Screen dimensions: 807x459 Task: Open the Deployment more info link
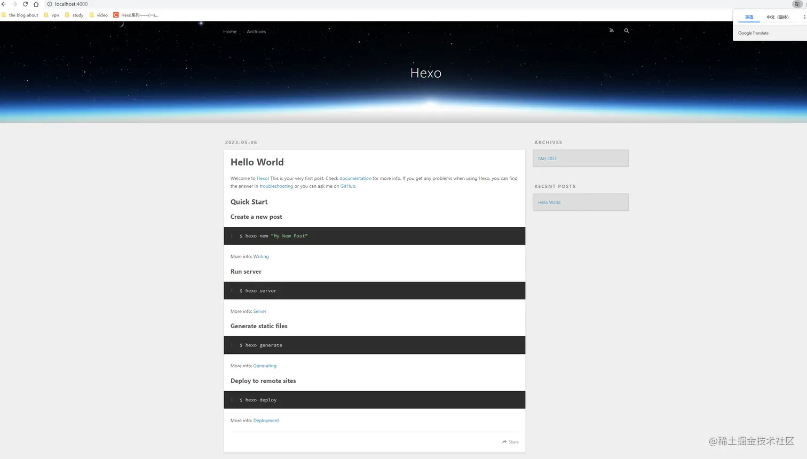(266, 421)
